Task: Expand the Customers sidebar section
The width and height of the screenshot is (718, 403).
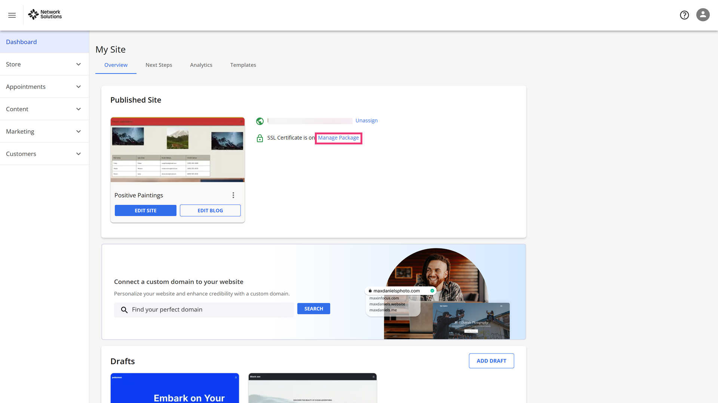Action: 45,154
